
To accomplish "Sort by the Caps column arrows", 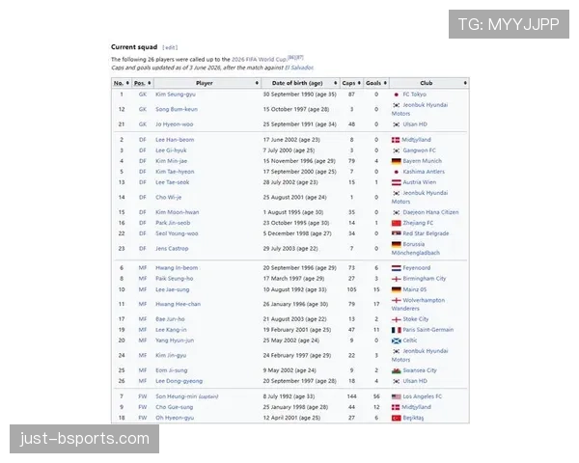I will [x=359, y=83].
